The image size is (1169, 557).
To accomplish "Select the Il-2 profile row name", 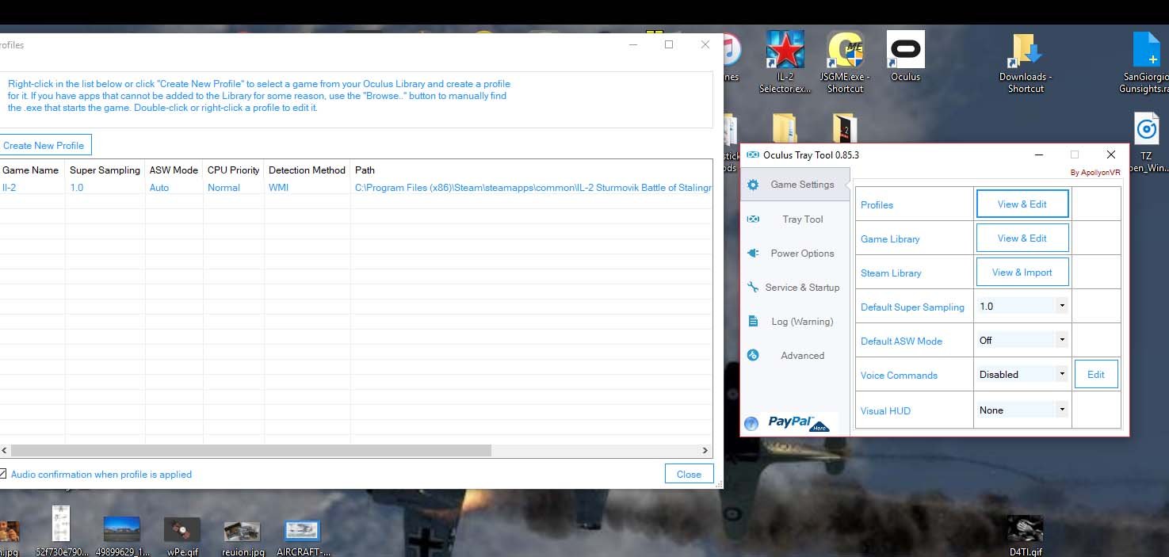I will click(x=10, y=188).
